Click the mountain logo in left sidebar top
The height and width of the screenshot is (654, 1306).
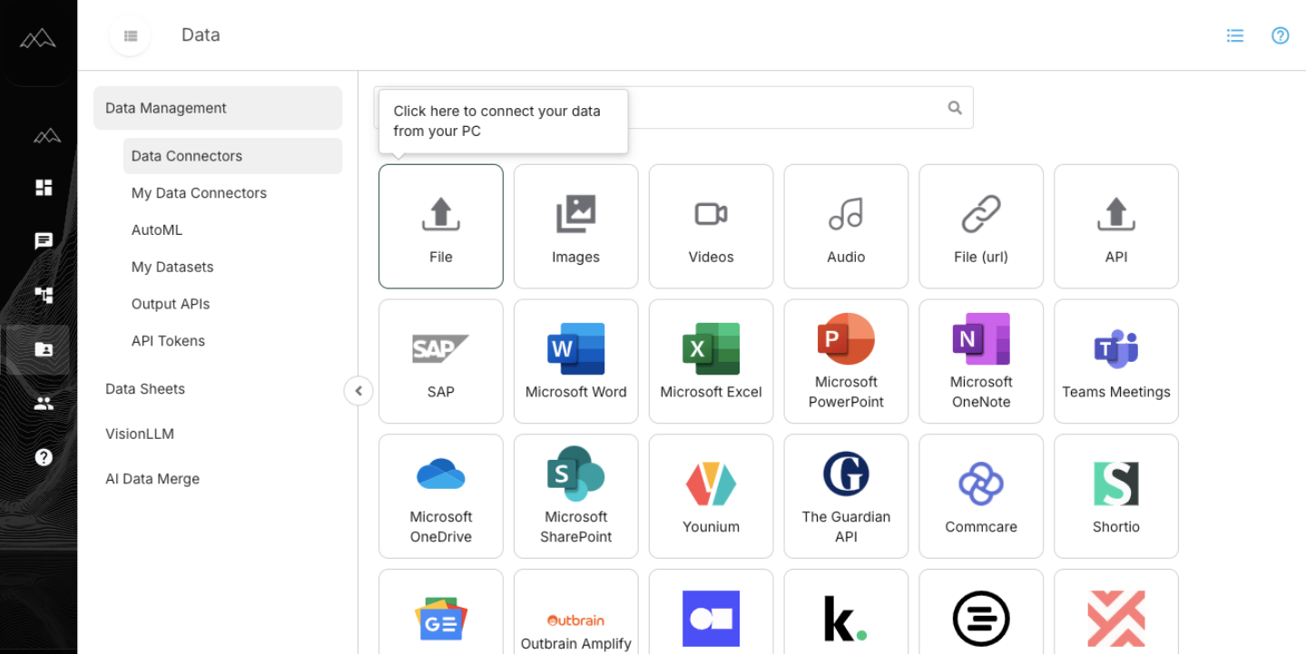point(38,39)
